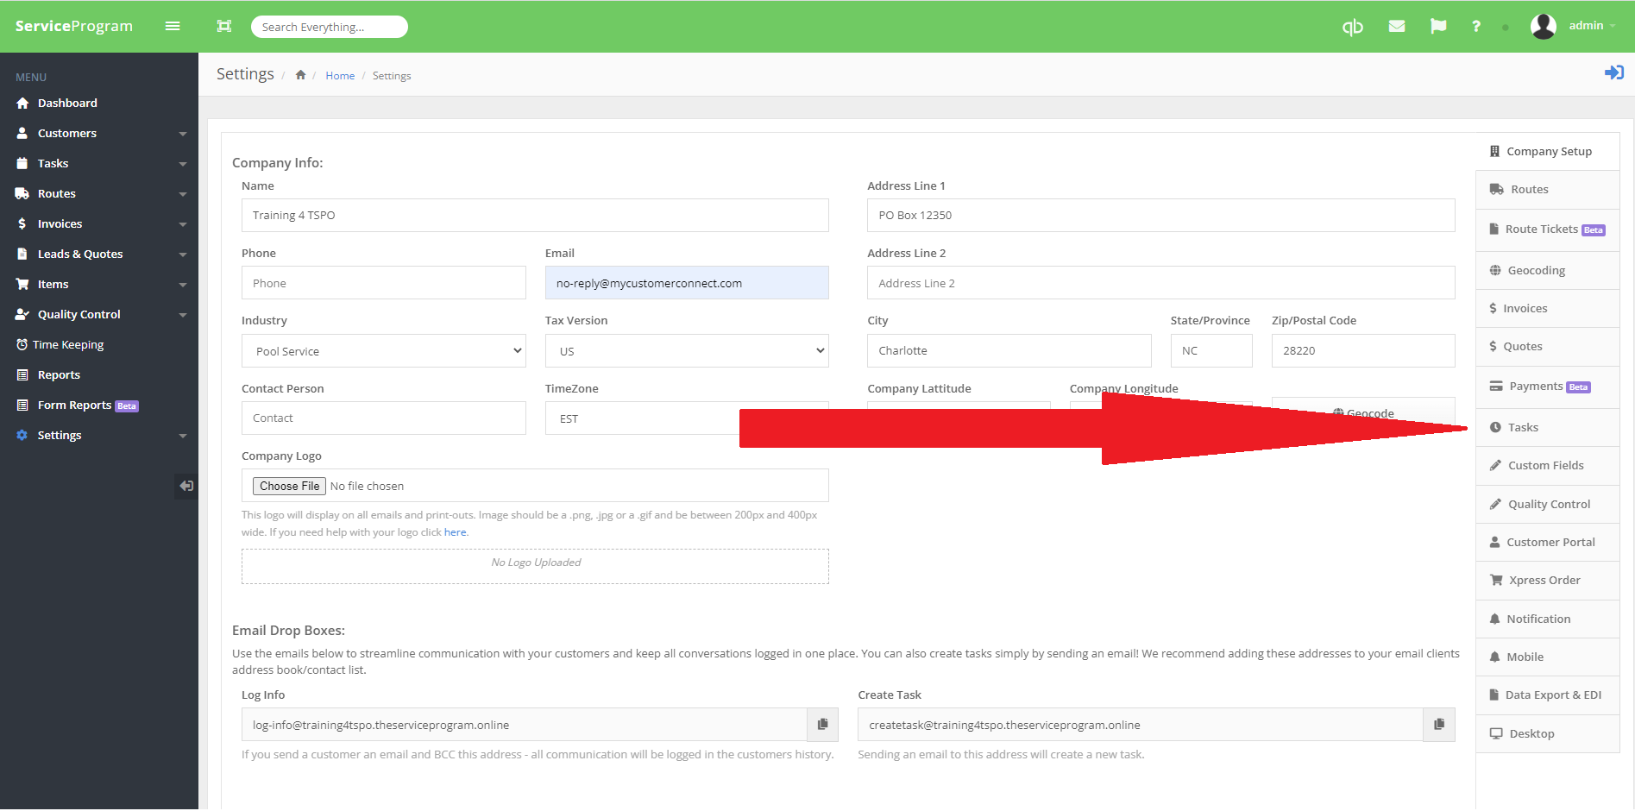
Task: Expand the Customers sidebar menu
Action: [99, 133]
